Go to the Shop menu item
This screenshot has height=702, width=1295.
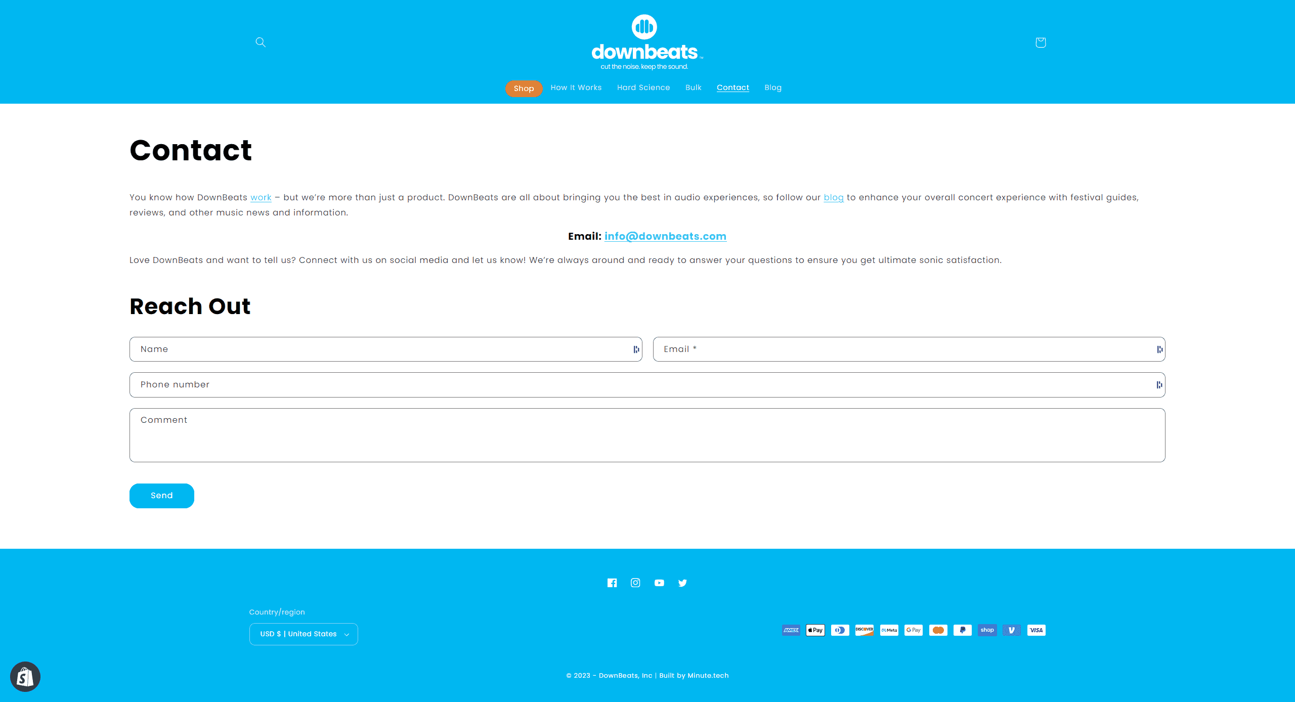click(x=524, y=89)
